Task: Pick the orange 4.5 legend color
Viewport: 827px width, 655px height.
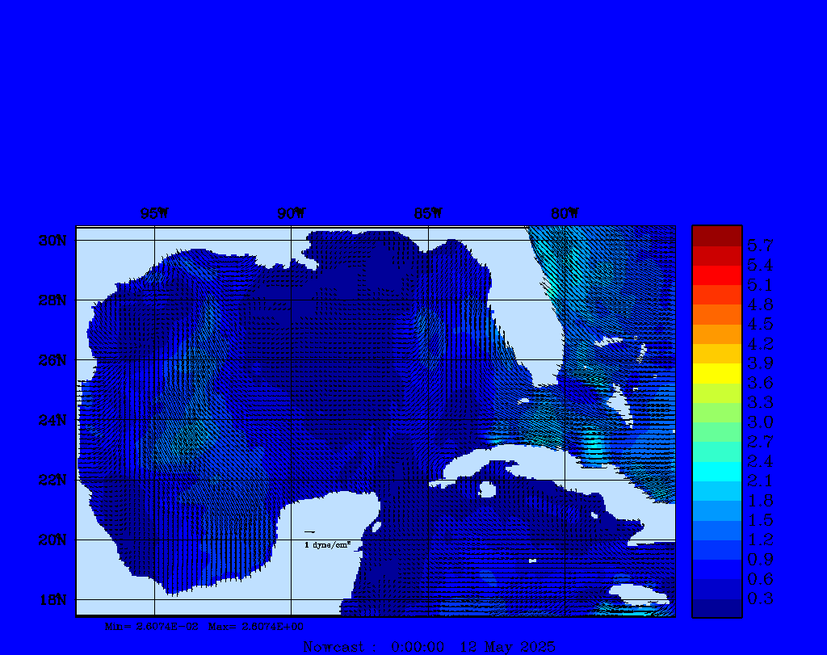Action: pos(716,314)
